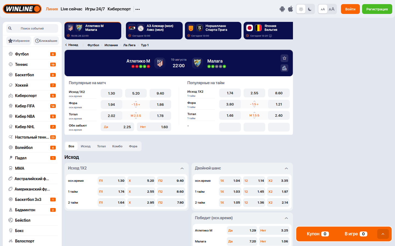
Task: Open the Apple iOS app icon
Action: [x=290, y=9]
